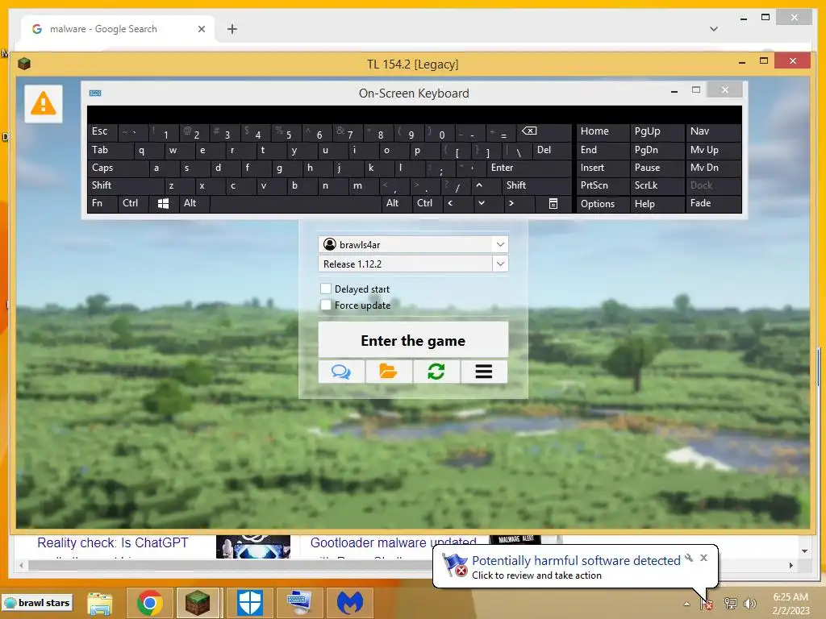The image size is (826, 619).
Task: Open Malwarebytes from the taskbar
Action: 350,603
